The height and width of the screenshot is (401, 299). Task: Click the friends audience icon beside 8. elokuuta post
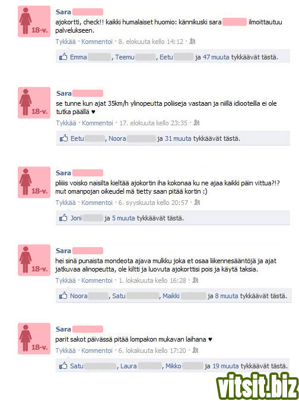point(192,41)
